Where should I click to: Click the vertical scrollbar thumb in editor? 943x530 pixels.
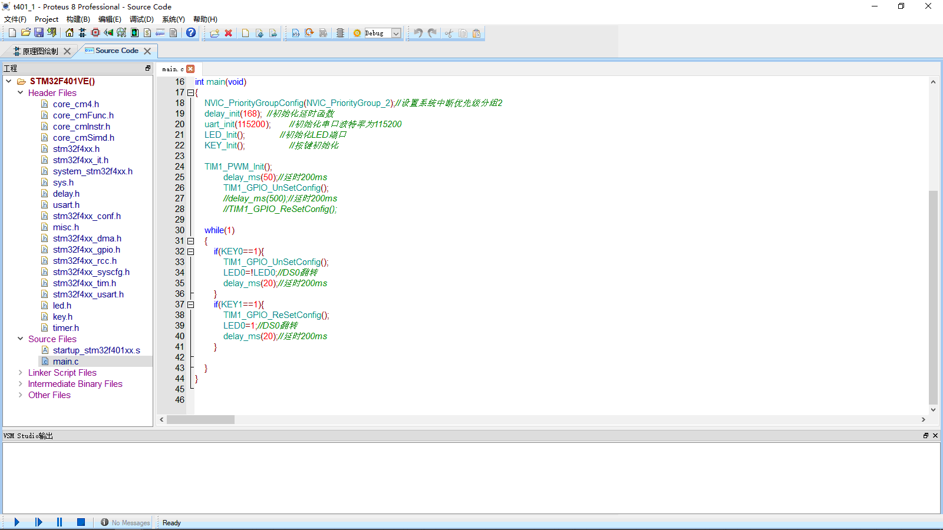pyautogui.click(x=933, y=297)
